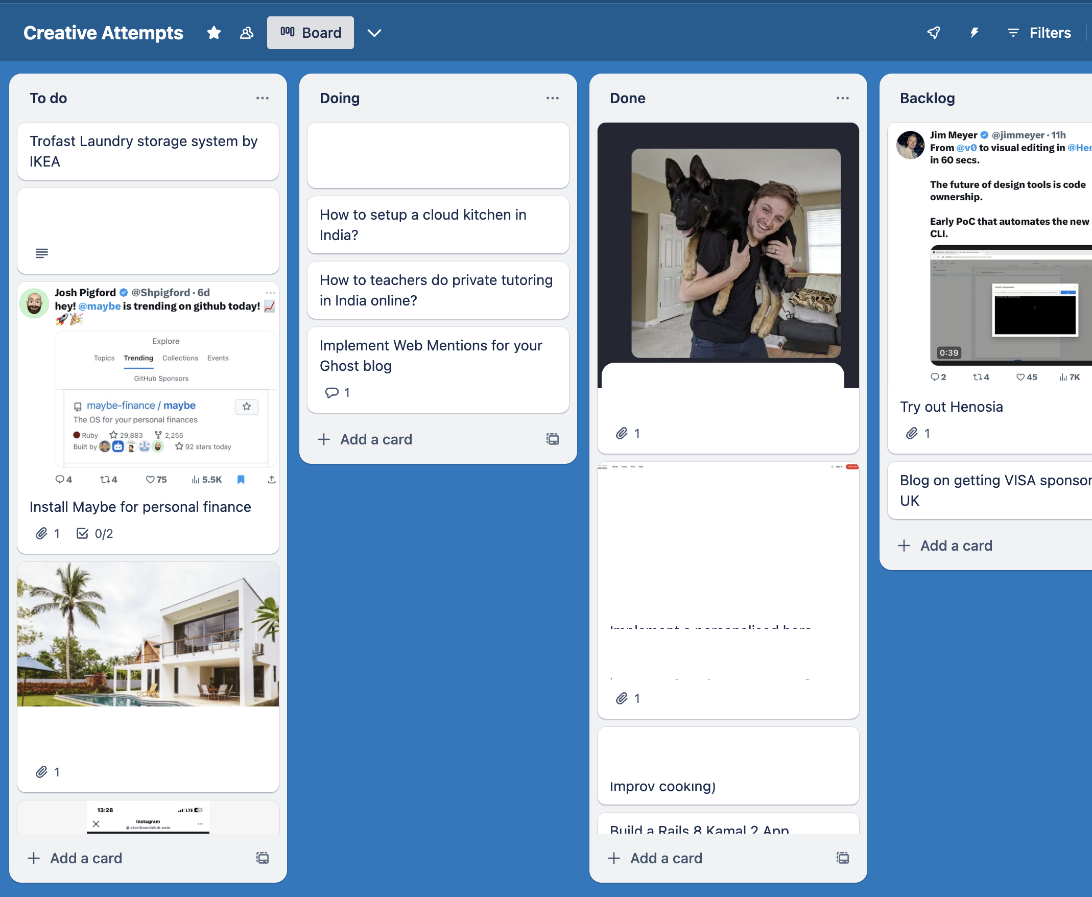The height and width of the screenshot is (897, 1092).
Task: Open the Board view switcher
Action: (311, 33)
